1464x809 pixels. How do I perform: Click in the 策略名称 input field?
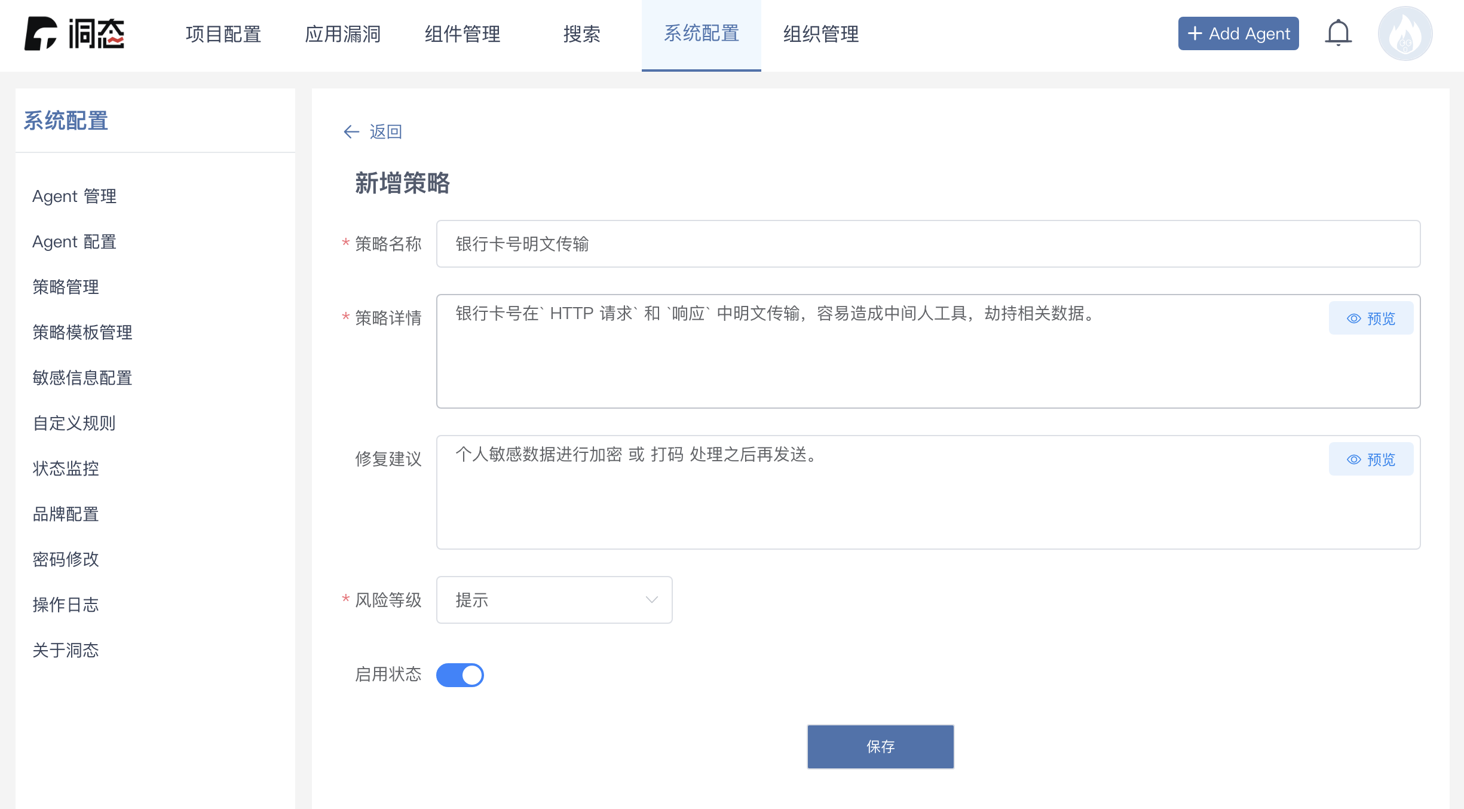(928, 244)
